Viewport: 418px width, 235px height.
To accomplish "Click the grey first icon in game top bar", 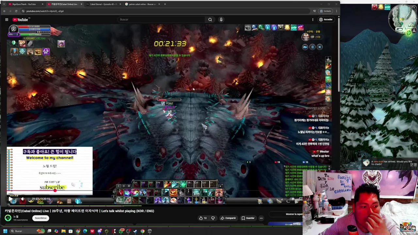I will (248, 28).
